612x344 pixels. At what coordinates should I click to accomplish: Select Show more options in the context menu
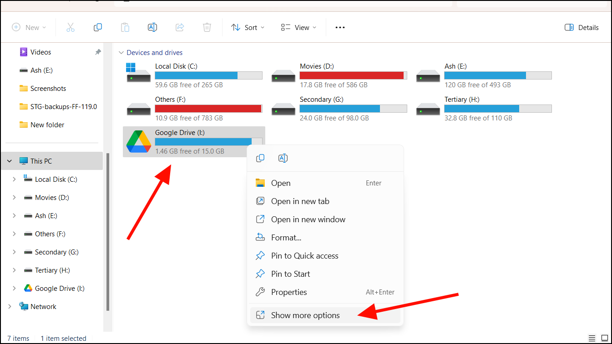(x=305, y=315)
